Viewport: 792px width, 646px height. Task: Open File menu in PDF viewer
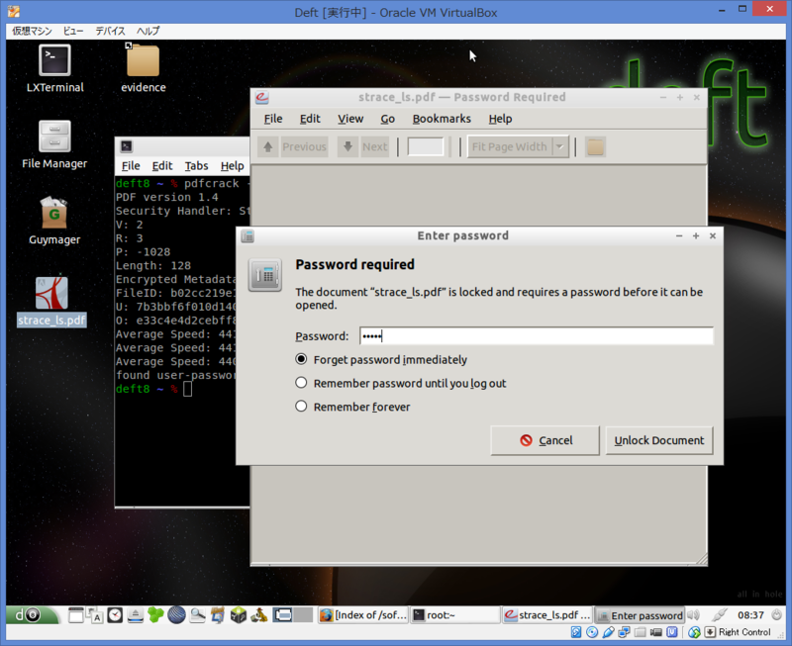[x=273, y=119]
